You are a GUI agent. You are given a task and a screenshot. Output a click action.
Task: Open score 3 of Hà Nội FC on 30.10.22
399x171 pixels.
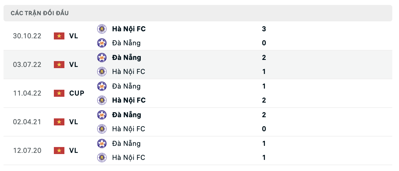264,29
